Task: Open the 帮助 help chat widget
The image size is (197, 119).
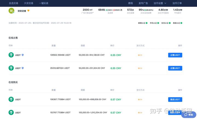Action: pos(189,115)
